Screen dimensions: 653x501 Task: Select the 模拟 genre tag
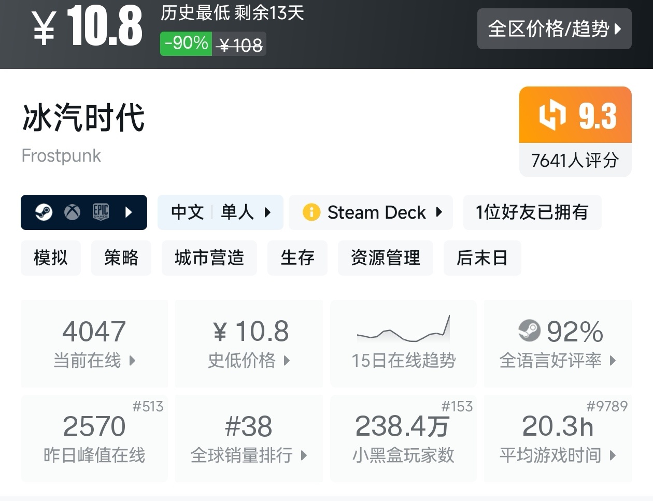[x=51, y=257]
